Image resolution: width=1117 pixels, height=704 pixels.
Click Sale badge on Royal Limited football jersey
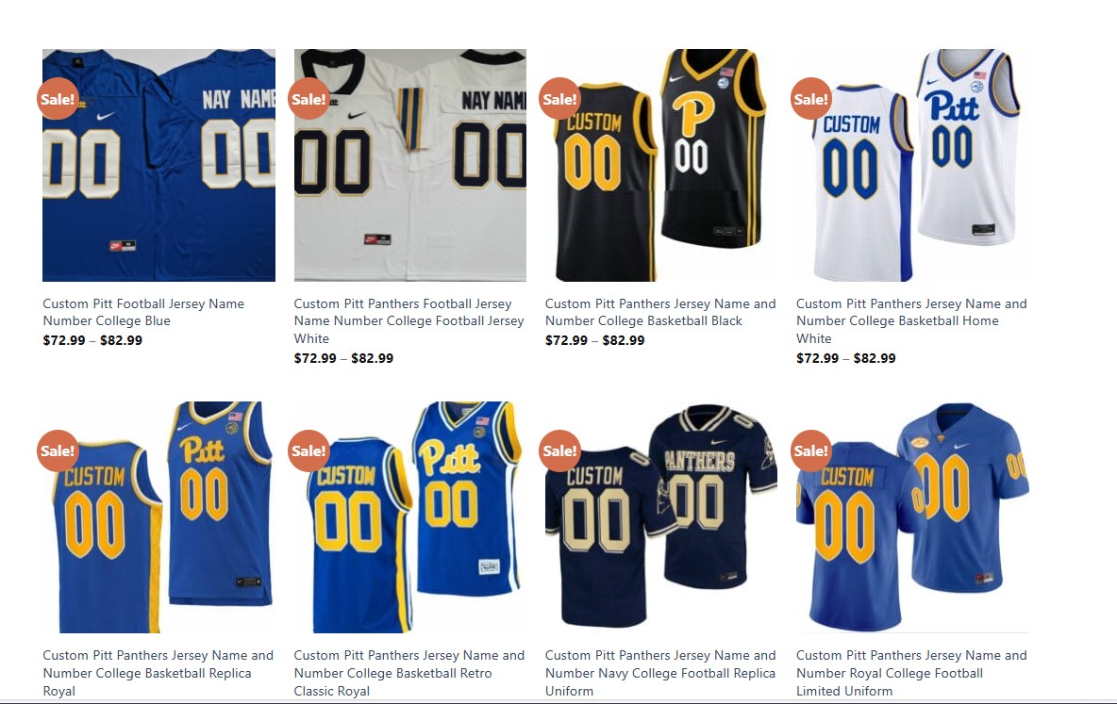811,450
